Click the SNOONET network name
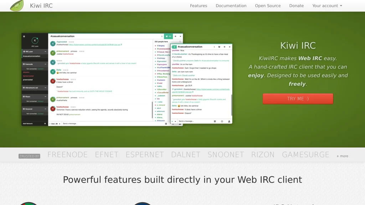The image size is (365, 205). pos(226,154)
